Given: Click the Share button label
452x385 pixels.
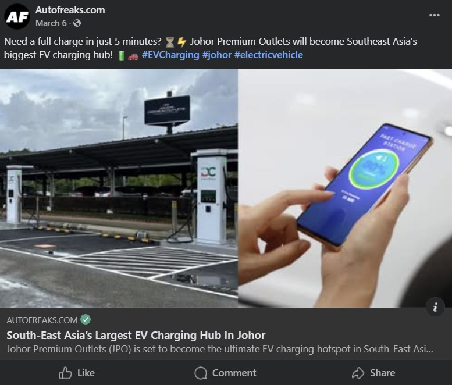Looking at the screenshot, I should tap(383, 373).
